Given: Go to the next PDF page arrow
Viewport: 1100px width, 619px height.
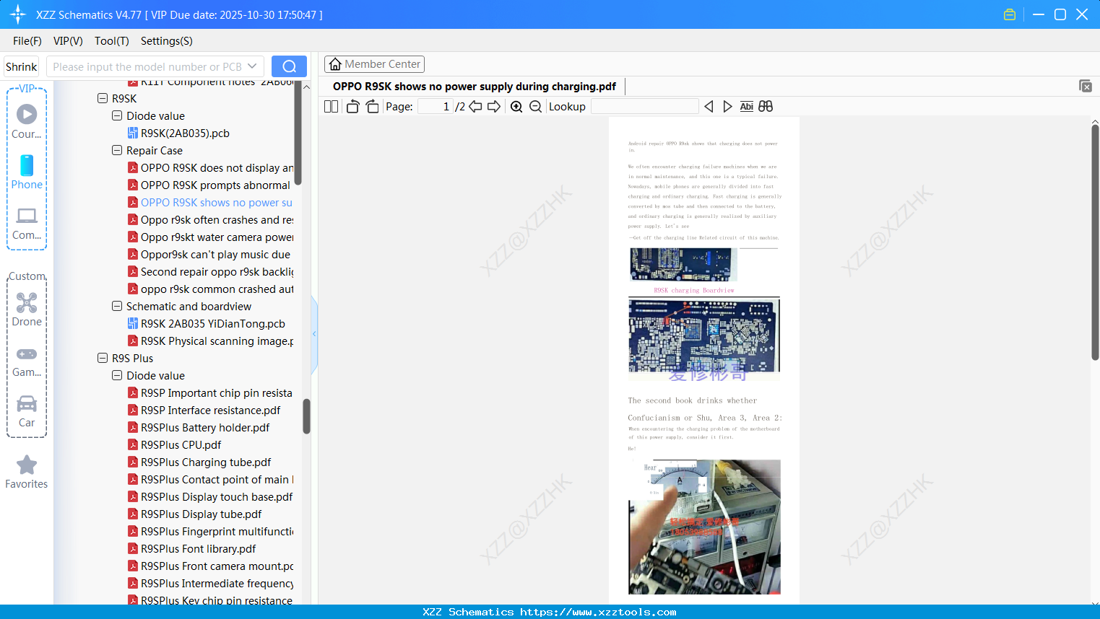Looking at the screenshot, I should click(494, 107).
